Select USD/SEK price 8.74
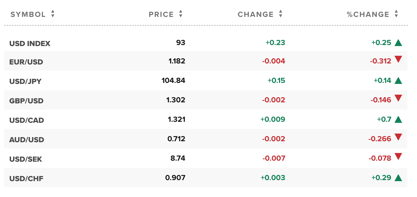 [178, 158]
